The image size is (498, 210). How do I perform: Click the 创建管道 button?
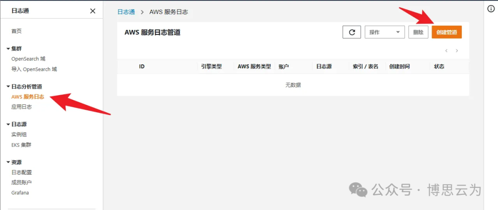point(446,32)
